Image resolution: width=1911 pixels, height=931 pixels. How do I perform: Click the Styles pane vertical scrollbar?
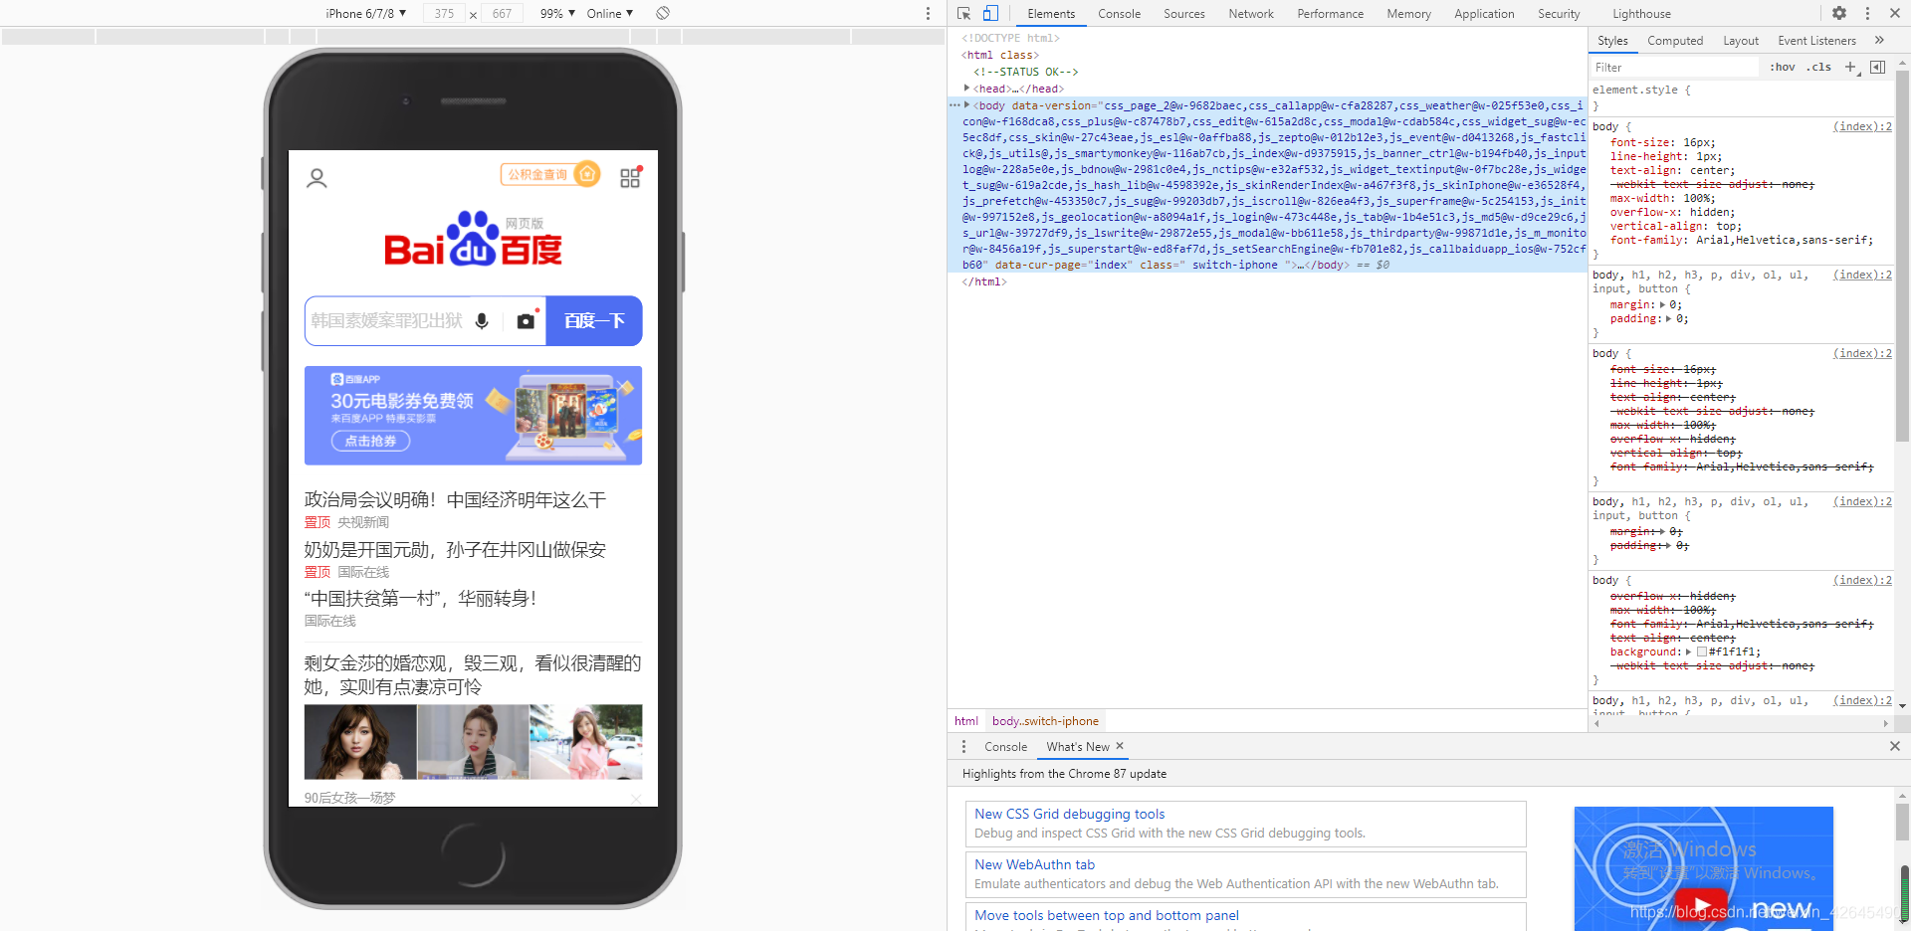click(x=1902, y=259)
